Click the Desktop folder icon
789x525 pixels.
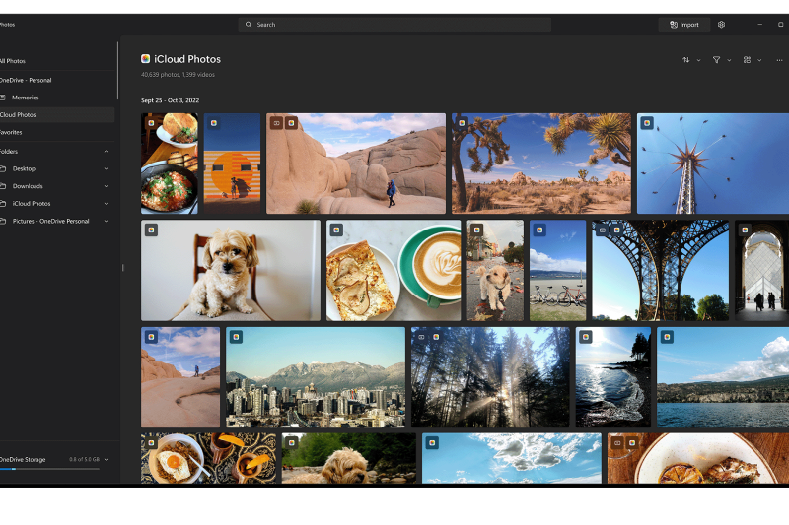pyautogui.click(x=3, y=168)
